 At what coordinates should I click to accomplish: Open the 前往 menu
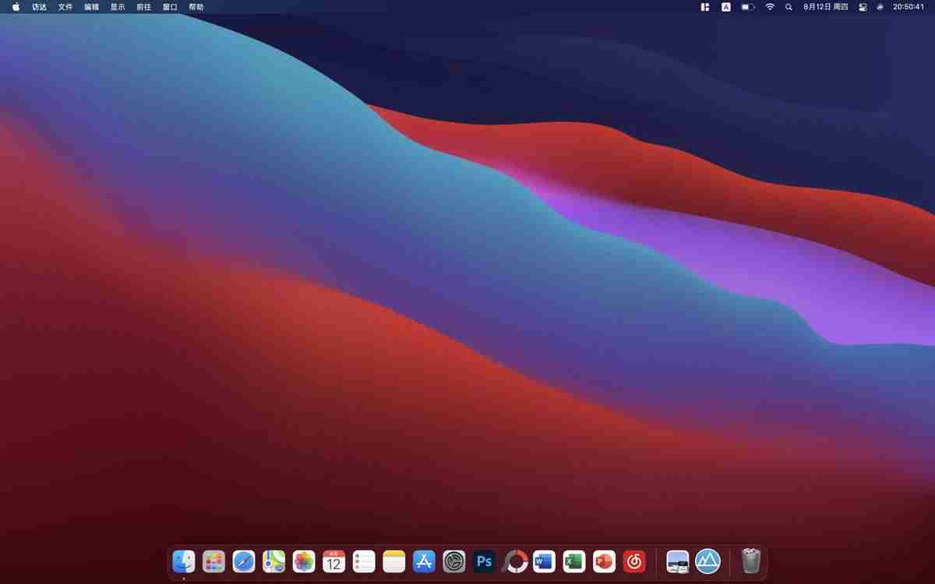point(143,7)
